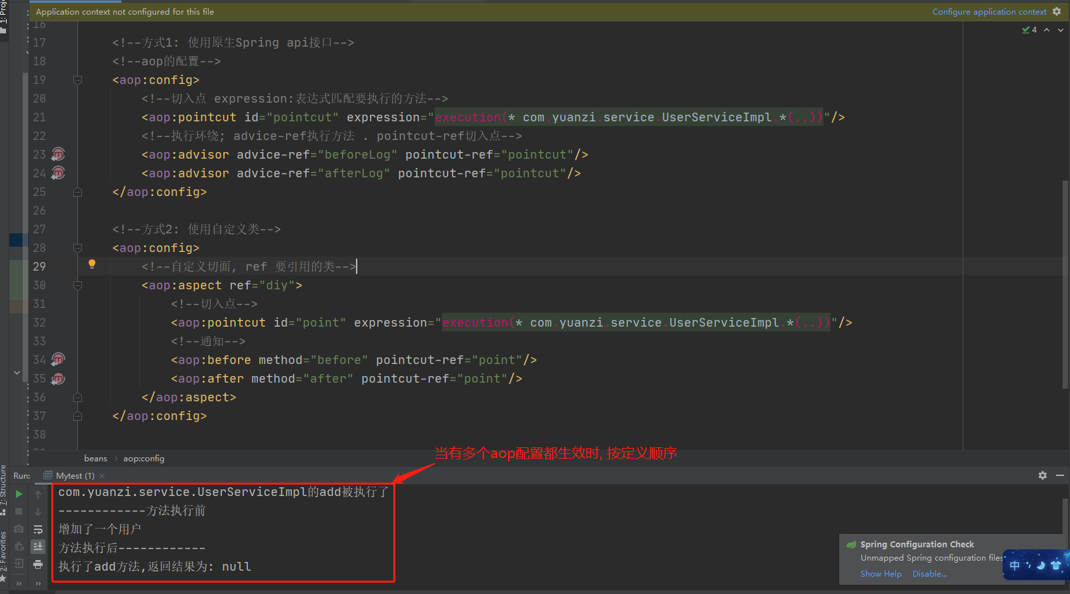Click execution expression on line 21
The image size is (1070, 594).
(x=629, y=117)
